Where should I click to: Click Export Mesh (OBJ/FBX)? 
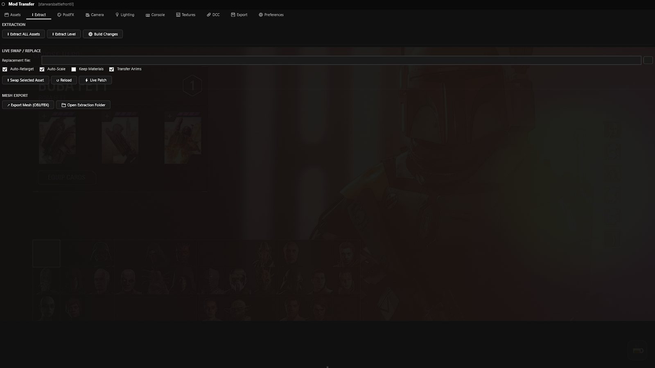pos(28,105)
